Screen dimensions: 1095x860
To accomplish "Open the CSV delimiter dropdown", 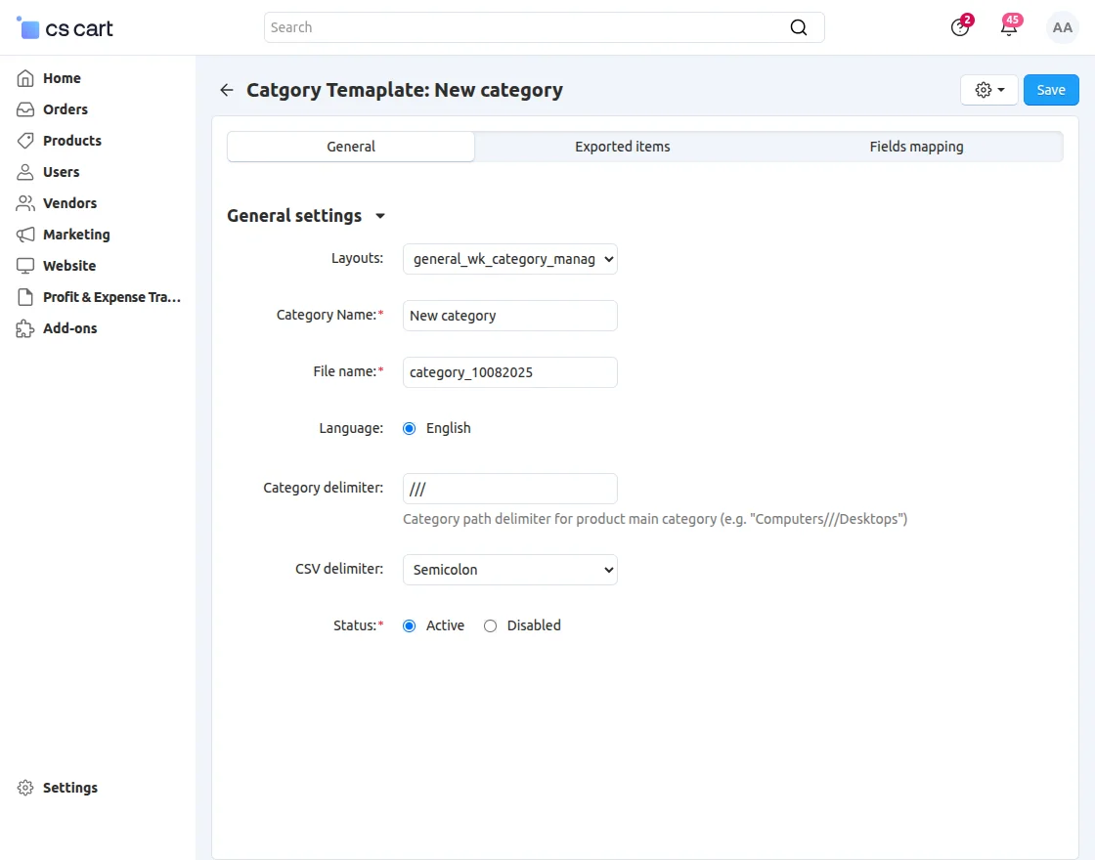I will click(x=509, y=570).
